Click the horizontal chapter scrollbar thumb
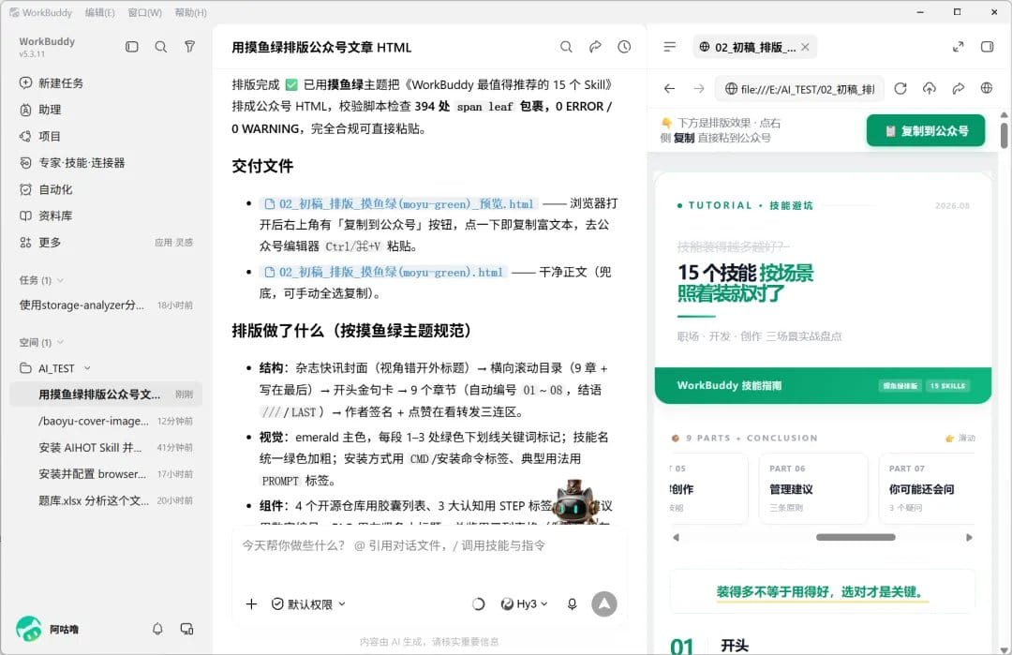 coord(856,537)
